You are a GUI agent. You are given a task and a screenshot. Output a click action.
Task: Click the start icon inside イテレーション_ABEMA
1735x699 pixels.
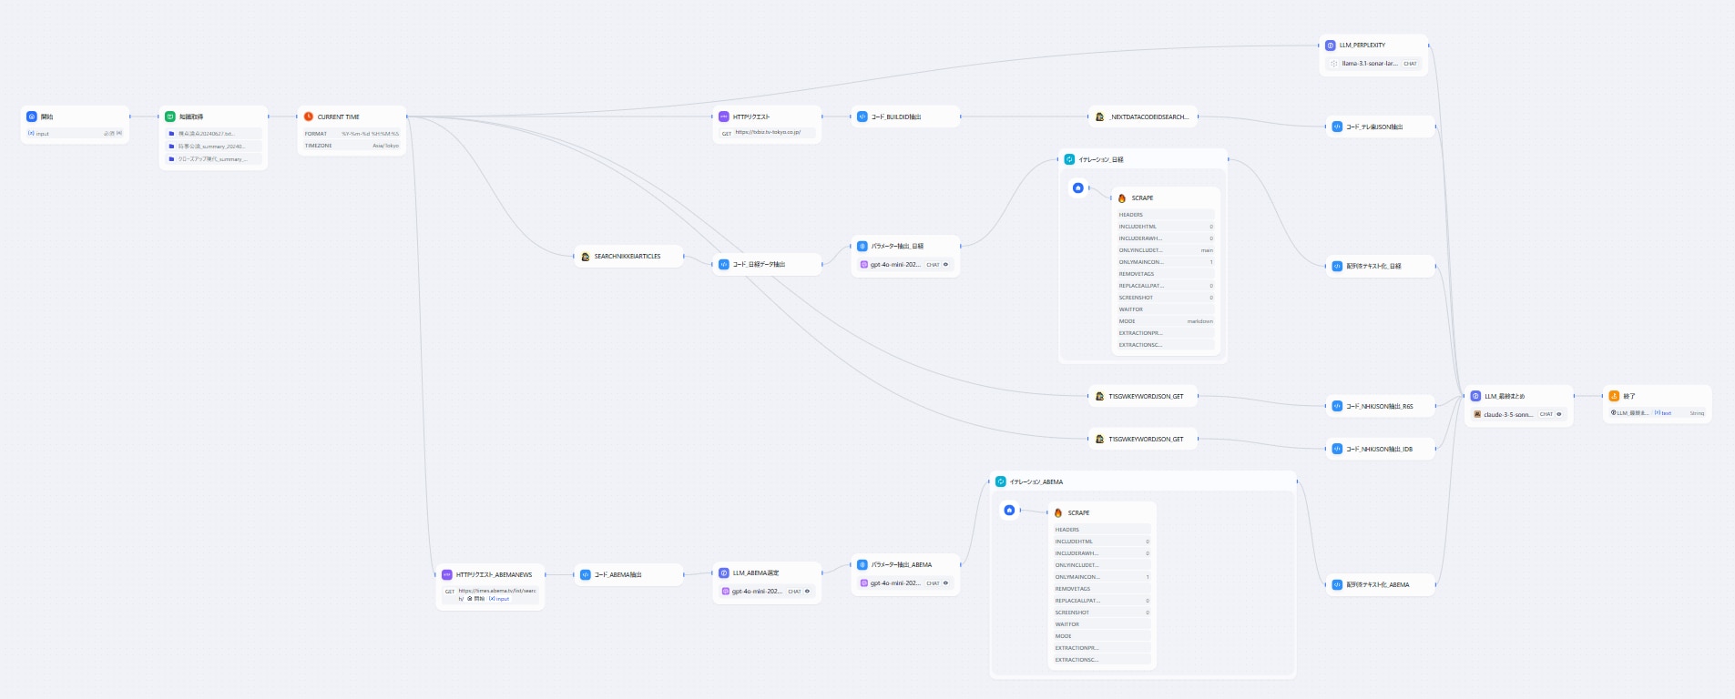1009,510
